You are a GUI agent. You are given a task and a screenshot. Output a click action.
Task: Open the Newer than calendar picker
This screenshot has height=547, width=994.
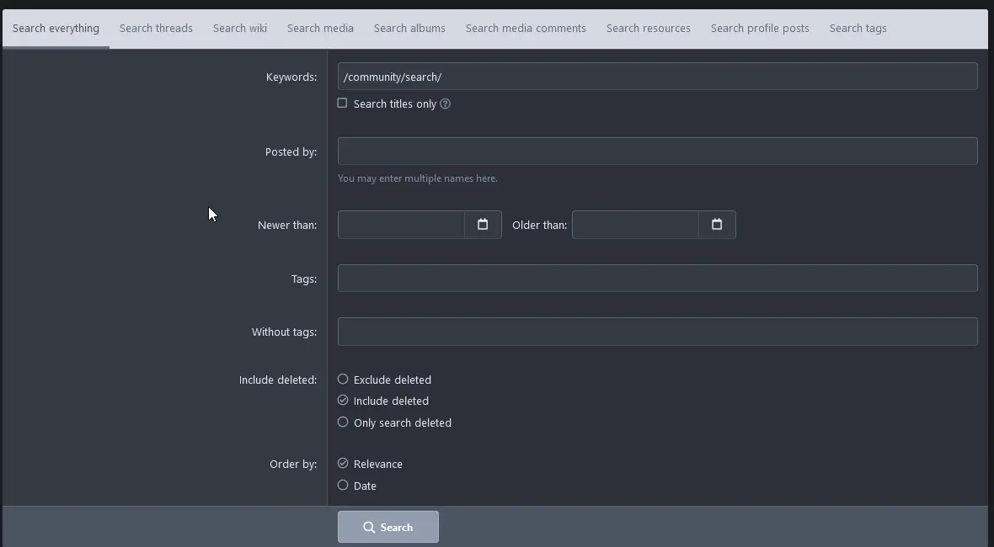pos(483,225)
